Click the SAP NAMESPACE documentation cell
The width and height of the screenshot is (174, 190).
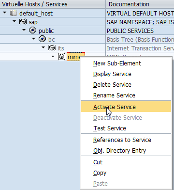pyautogui.click(x=140, y=22)
